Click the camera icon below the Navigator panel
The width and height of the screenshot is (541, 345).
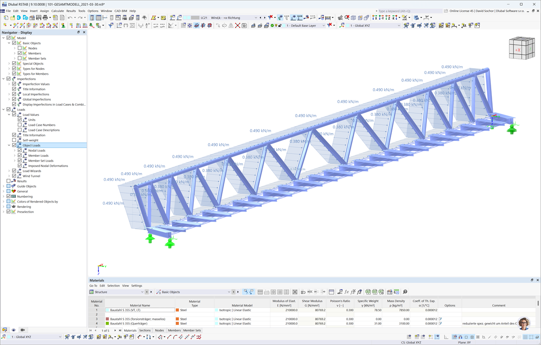coord(23,330)
